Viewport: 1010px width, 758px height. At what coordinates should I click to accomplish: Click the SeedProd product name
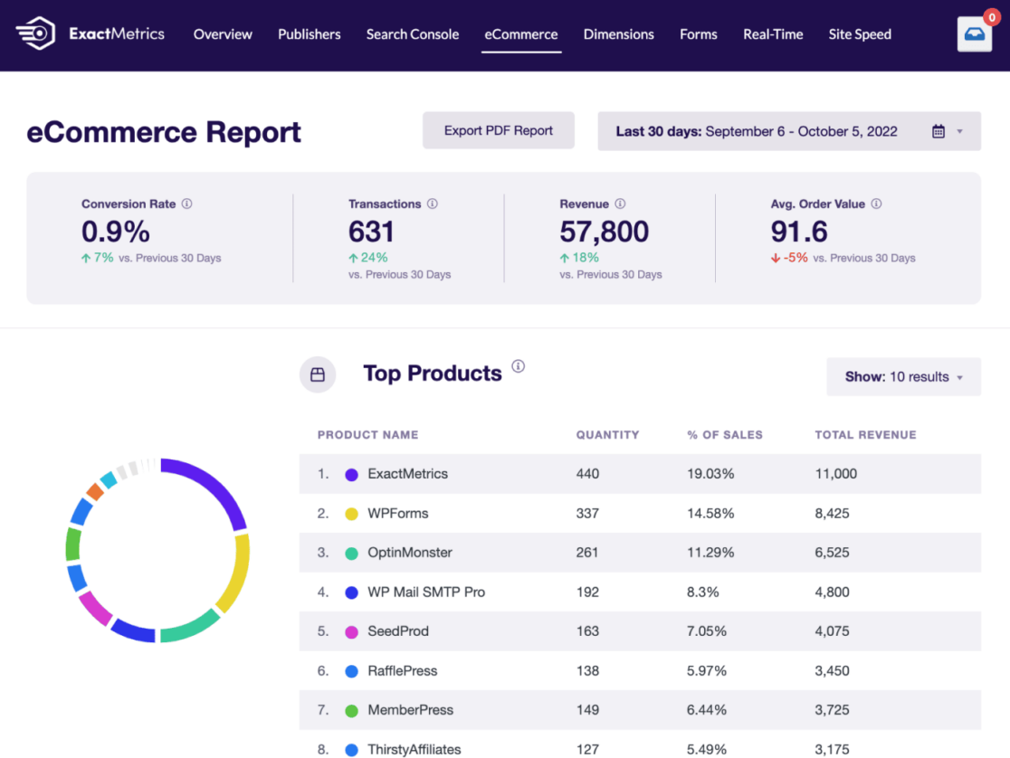pyautogui.click(x=398, y=631)
